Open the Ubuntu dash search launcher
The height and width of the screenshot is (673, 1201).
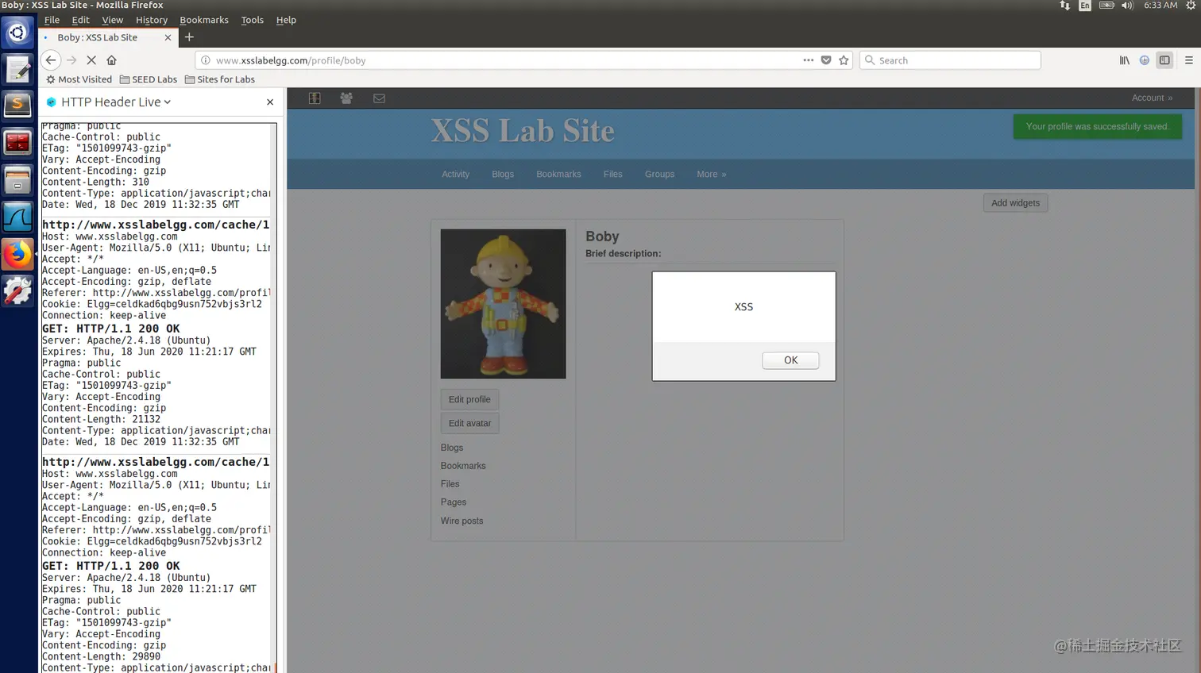[17, 33]
